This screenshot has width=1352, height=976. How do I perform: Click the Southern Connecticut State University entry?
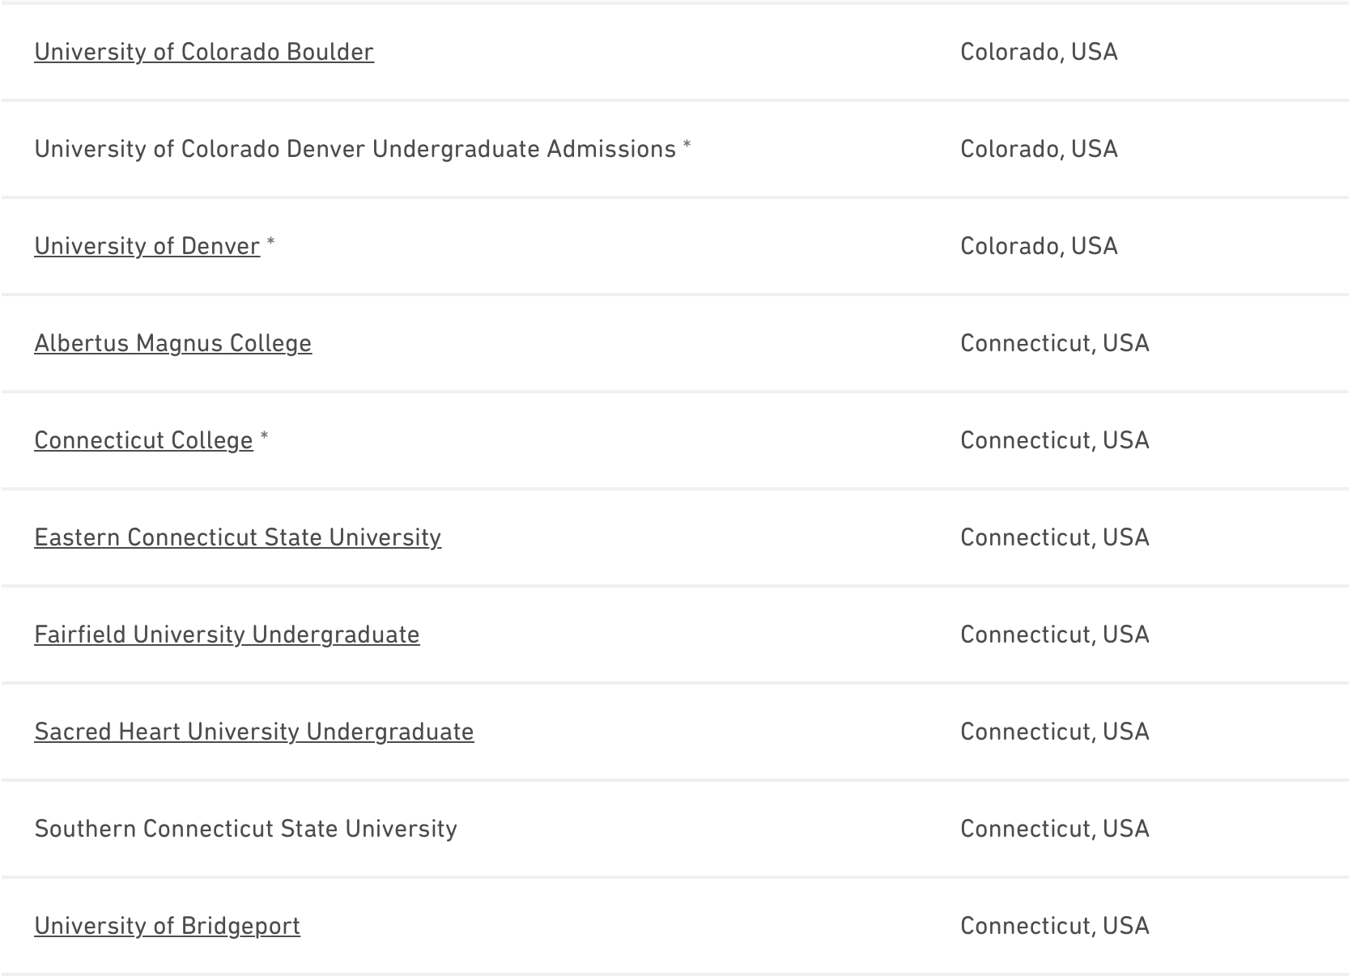(245, 829)
